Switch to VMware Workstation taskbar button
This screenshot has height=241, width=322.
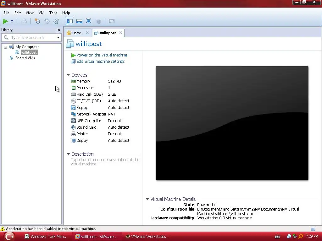(x=147, y=237)
